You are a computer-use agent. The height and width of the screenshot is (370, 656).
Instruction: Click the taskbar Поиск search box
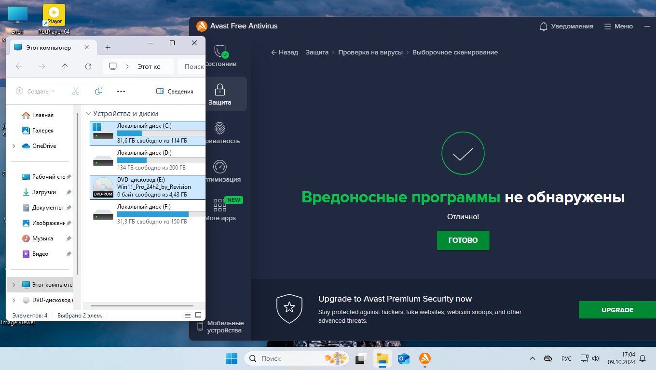click(x=296, y=358)
